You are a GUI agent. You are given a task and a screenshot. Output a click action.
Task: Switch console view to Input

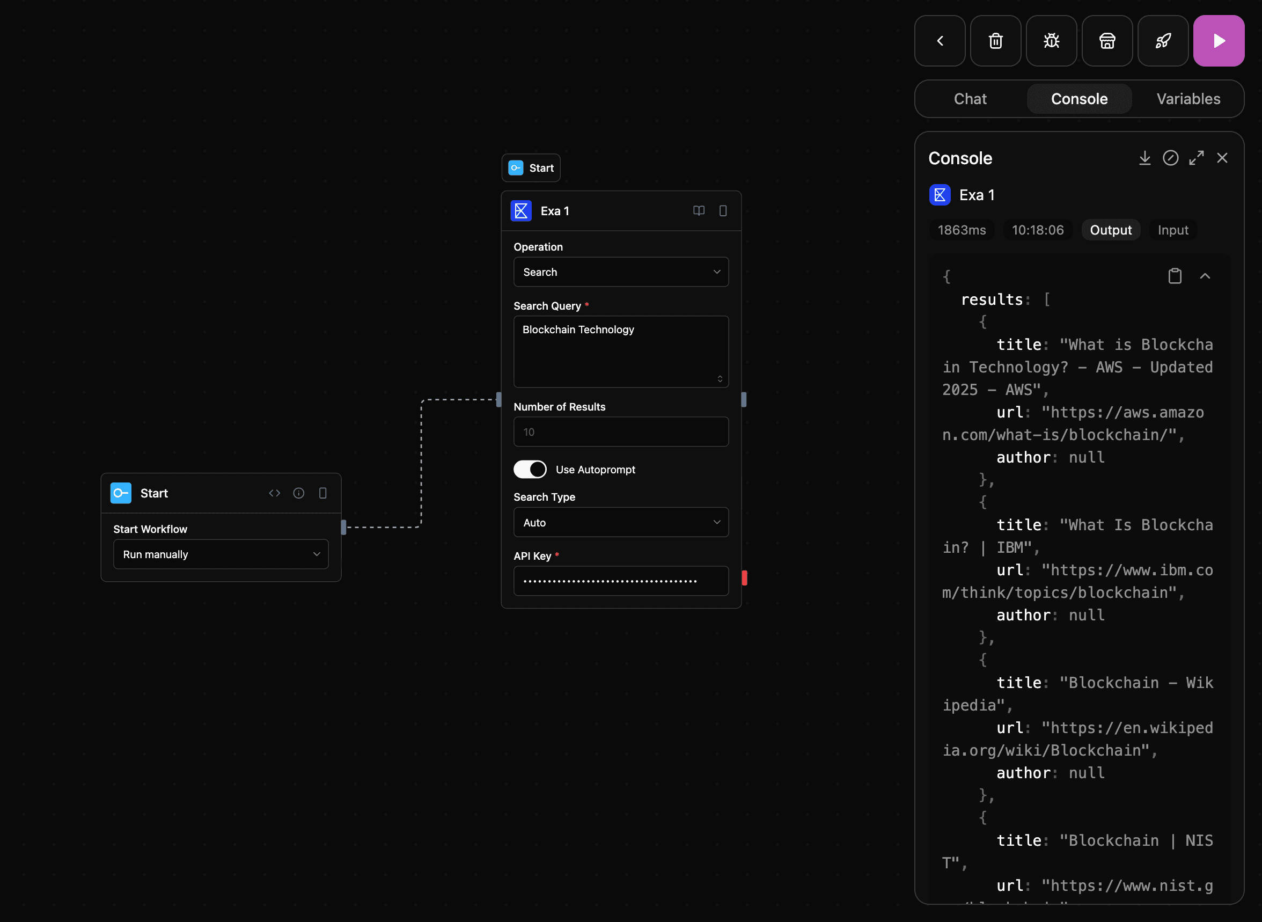(x=1173, y=229)
